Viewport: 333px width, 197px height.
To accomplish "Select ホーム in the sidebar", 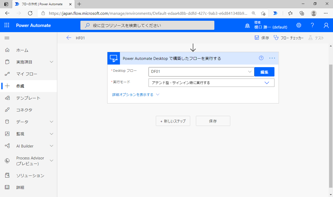I will [x=29, y=50].
